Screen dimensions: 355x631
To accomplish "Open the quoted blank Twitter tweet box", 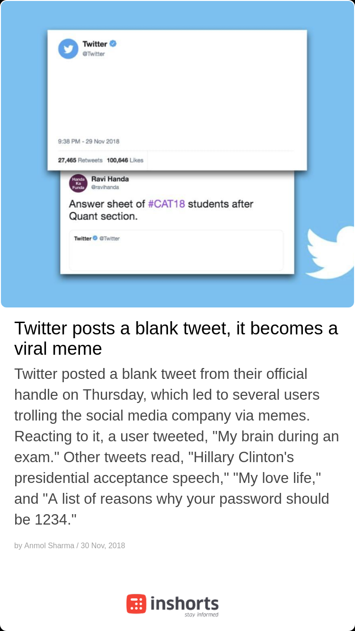I will point(177,250).
